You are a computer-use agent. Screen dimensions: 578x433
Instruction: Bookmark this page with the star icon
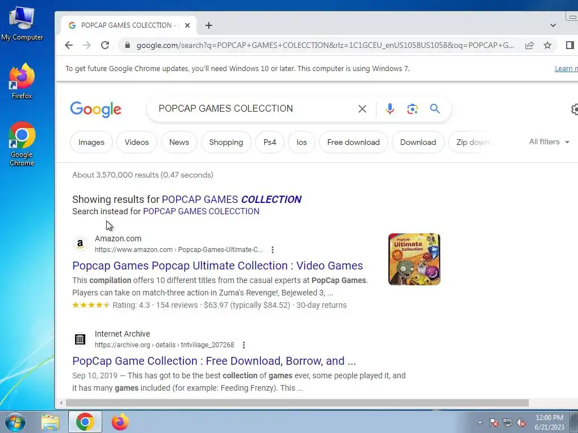pos(548,45)
